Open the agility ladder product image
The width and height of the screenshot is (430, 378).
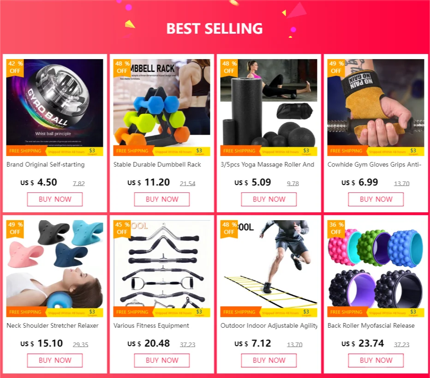[269, 269]
